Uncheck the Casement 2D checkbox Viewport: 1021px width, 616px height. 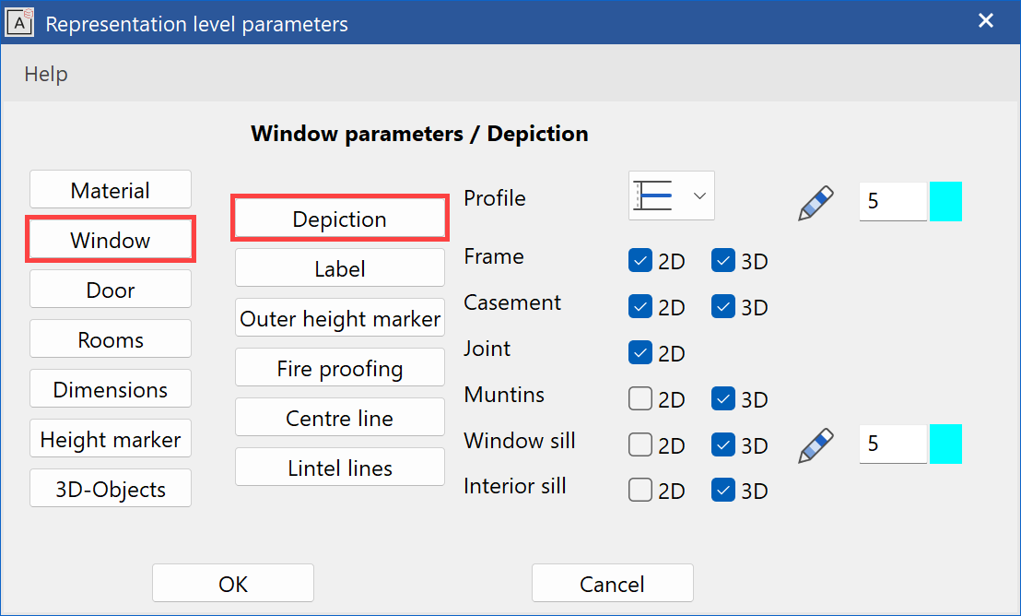(640, 307)
